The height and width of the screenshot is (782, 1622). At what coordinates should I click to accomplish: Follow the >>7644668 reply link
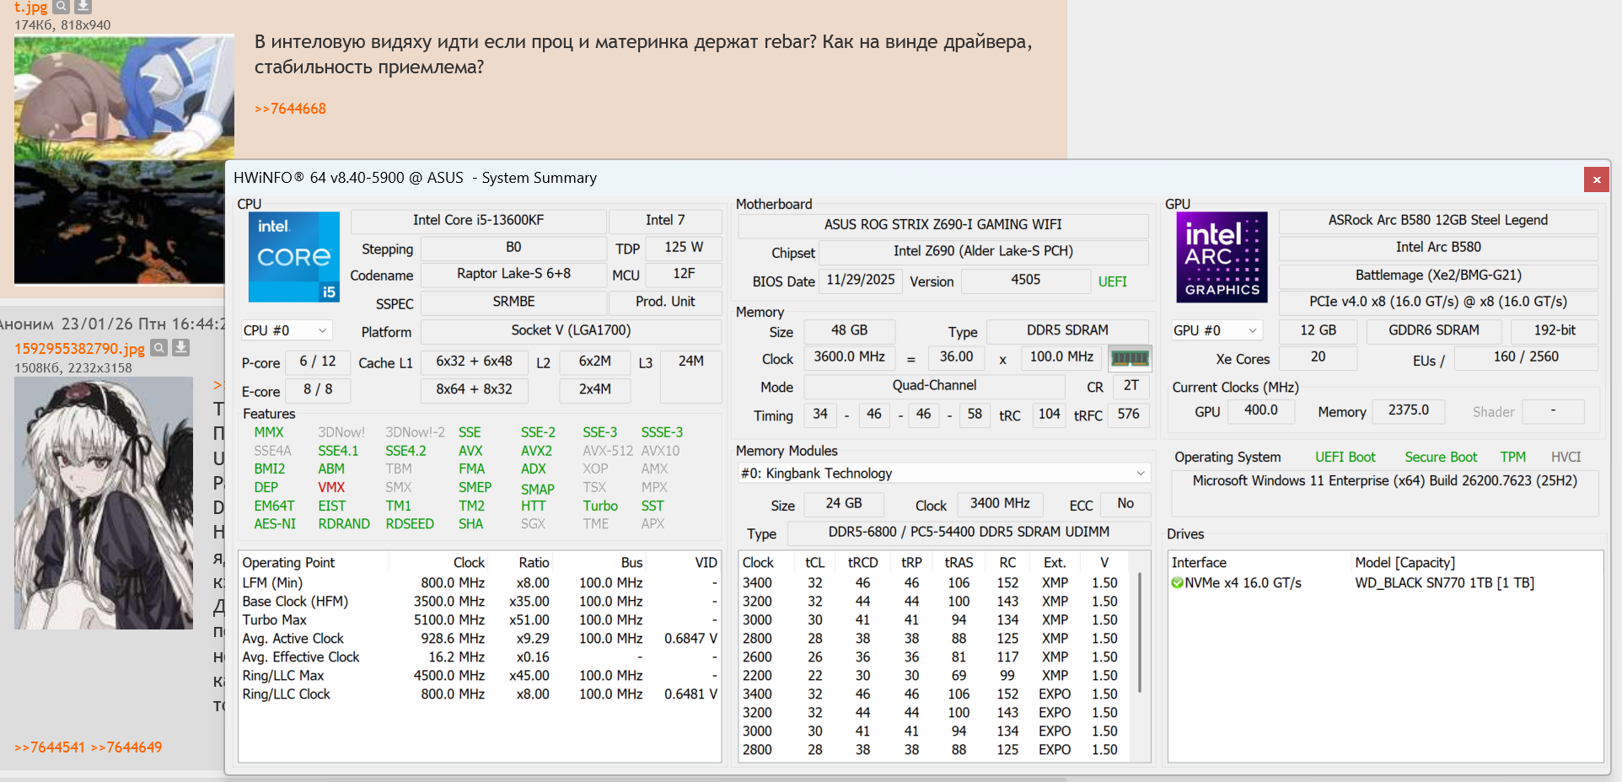[290, 109]
